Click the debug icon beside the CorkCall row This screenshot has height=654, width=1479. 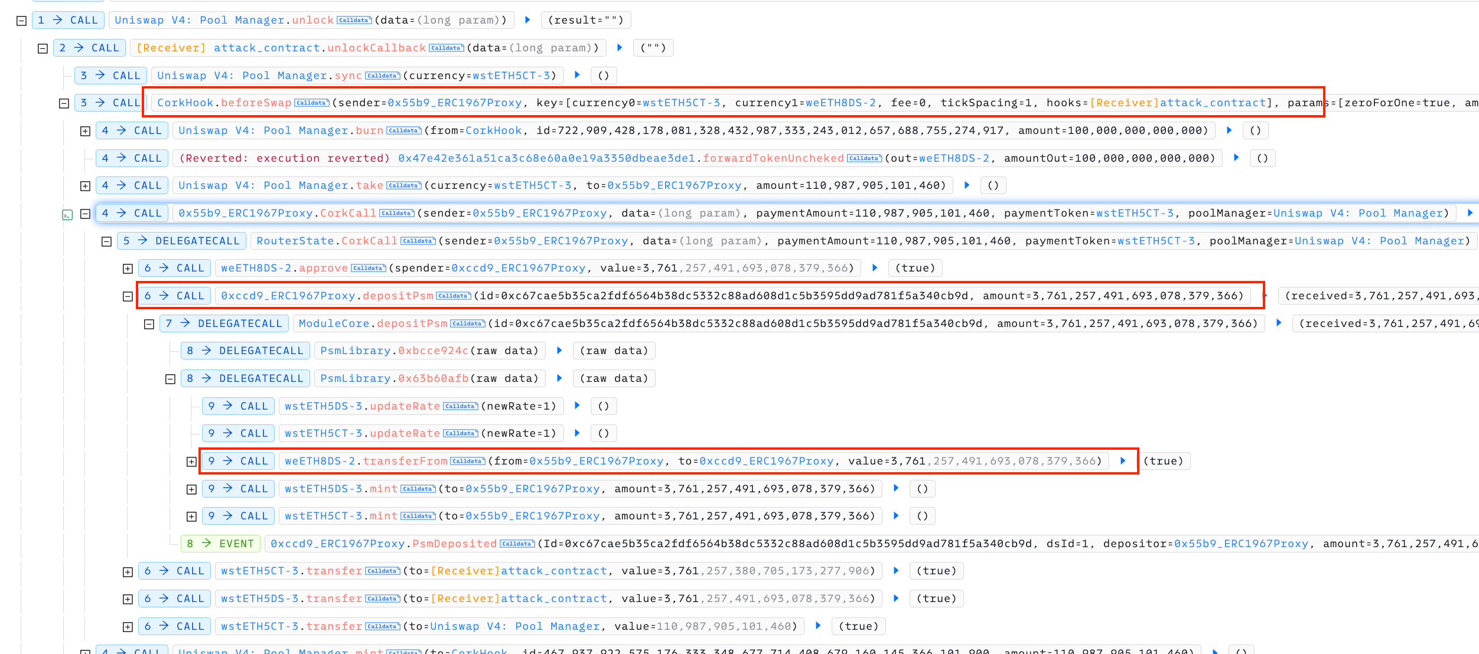pyautogui.click(x=67, y=215)
